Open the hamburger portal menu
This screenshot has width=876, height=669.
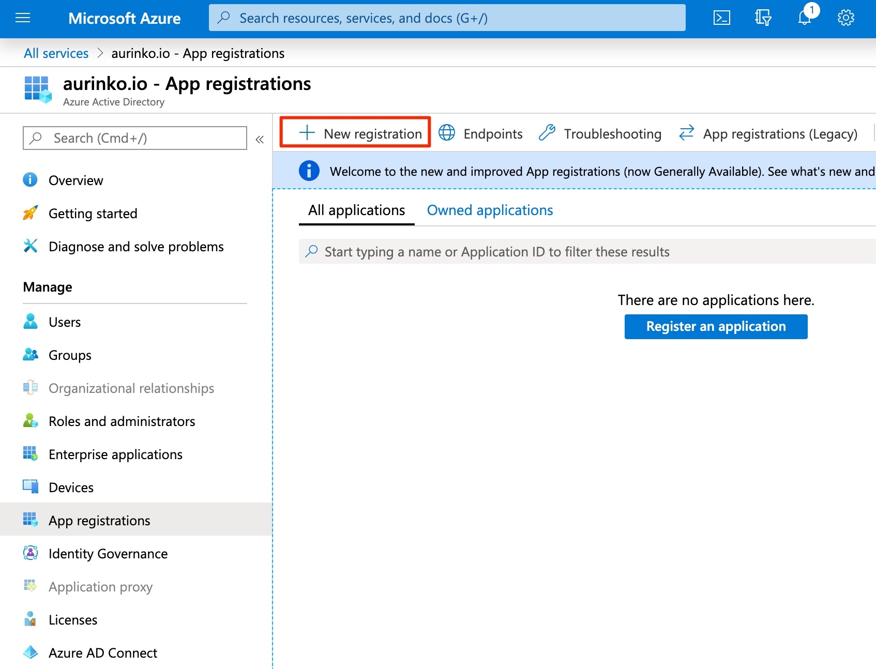[23, 19]
